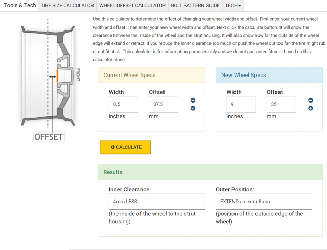Select the current wheel Offset field

click(163, 104)
